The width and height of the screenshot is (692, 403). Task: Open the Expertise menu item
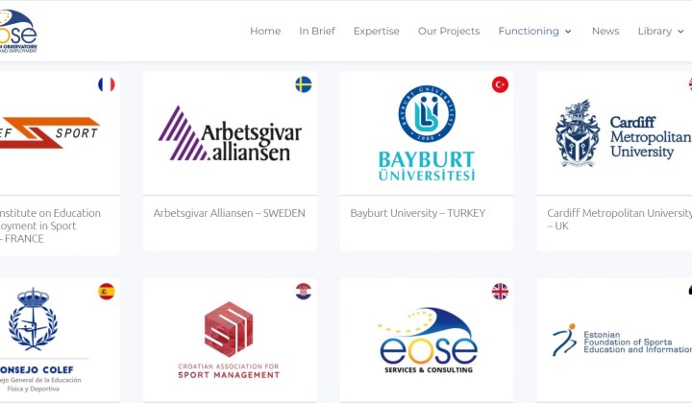pyautogui.click(x=377, y=31)
